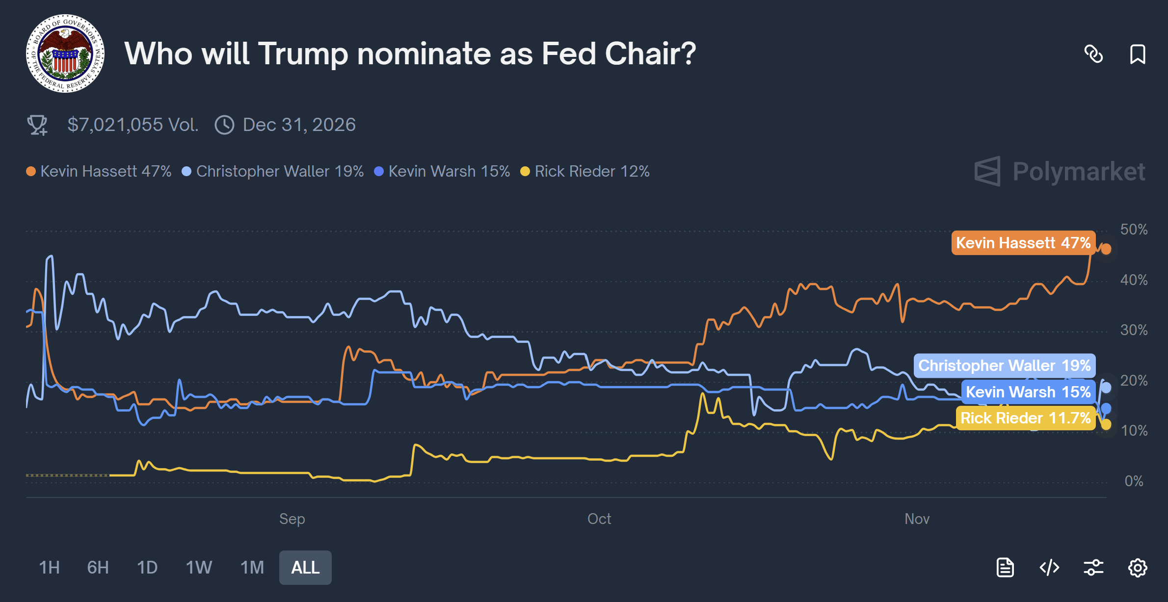Click the Kevin Hassett 47% chart label
Image resolution: width=1168 pixels, height=602 pixels.
coord(1023,243)
